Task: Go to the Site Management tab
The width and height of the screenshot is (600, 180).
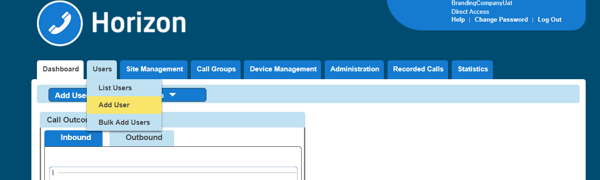Action: [x=154, y=69]
